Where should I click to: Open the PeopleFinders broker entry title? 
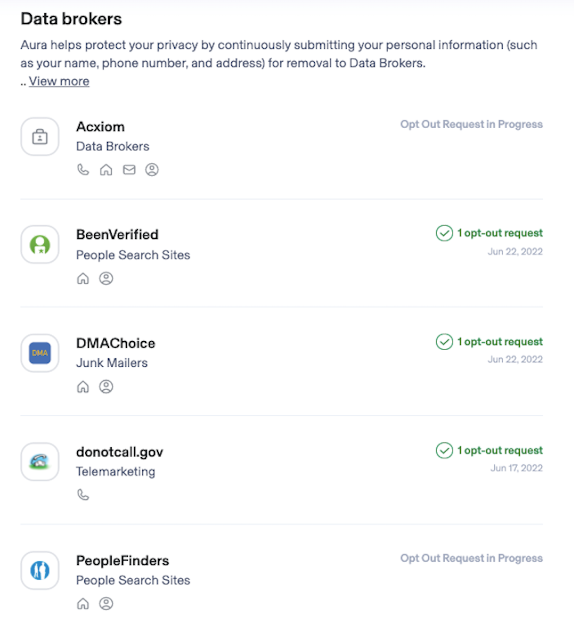coord(122,561)
